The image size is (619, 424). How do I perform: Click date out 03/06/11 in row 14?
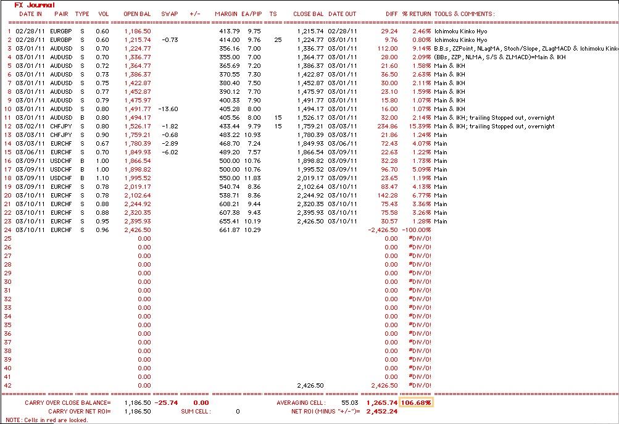[343, 144]
